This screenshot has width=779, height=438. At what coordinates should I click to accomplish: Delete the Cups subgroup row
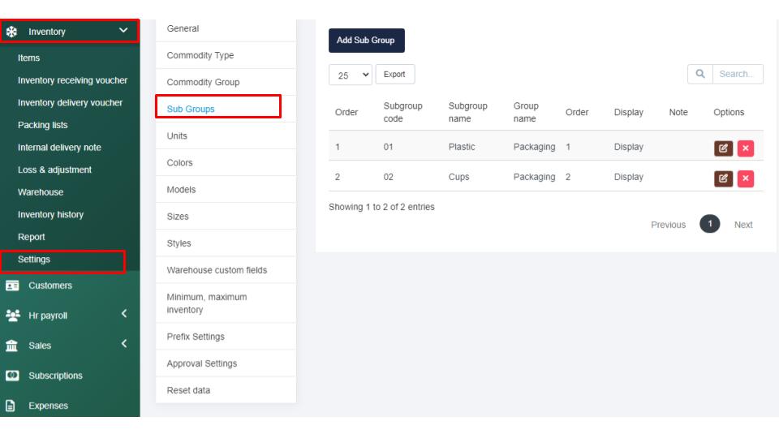[745, 178]
